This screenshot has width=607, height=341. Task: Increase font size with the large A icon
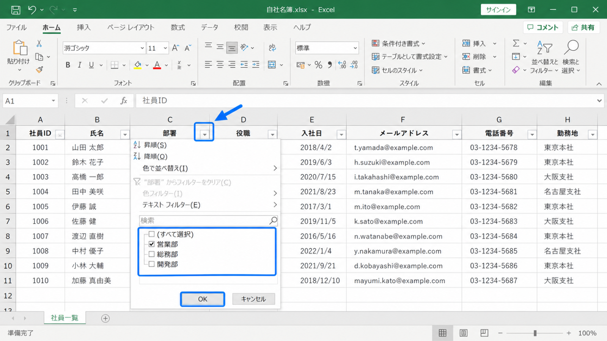175,48
